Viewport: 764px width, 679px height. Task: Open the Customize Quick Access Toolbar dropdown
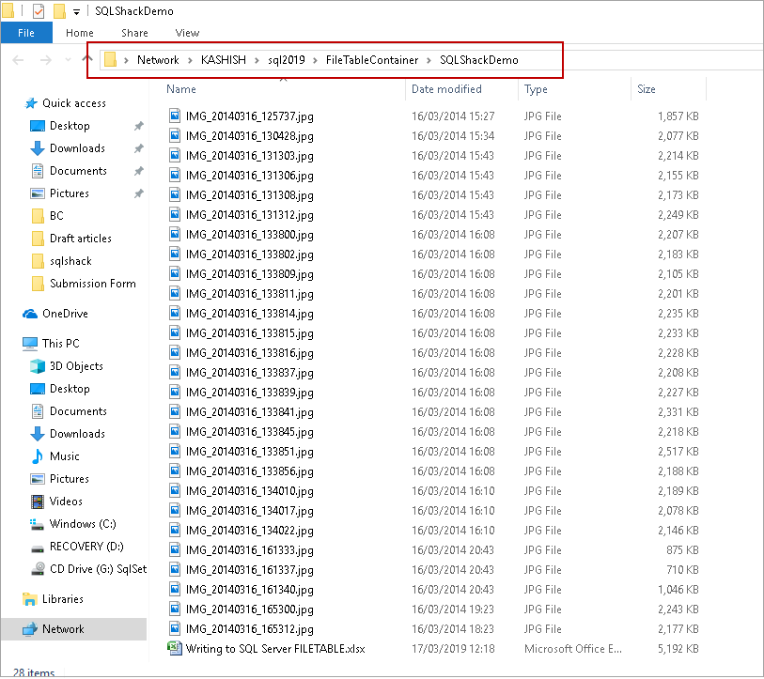75,10
